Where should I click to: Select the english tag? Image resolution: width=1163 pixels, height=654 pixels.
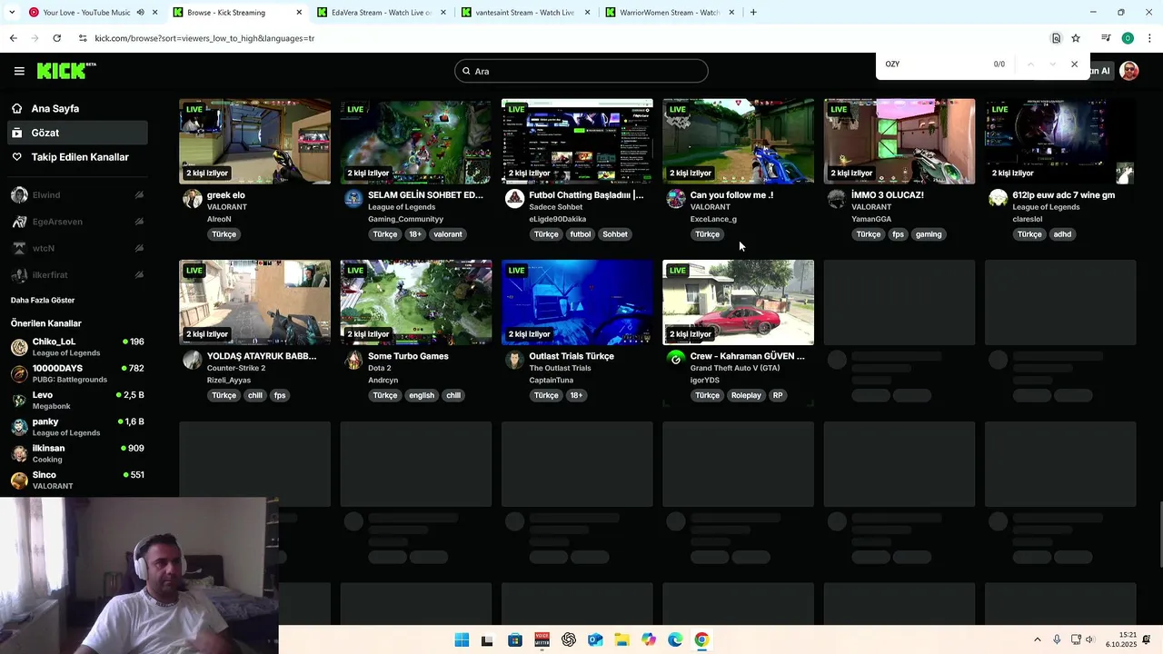[422, 395]
